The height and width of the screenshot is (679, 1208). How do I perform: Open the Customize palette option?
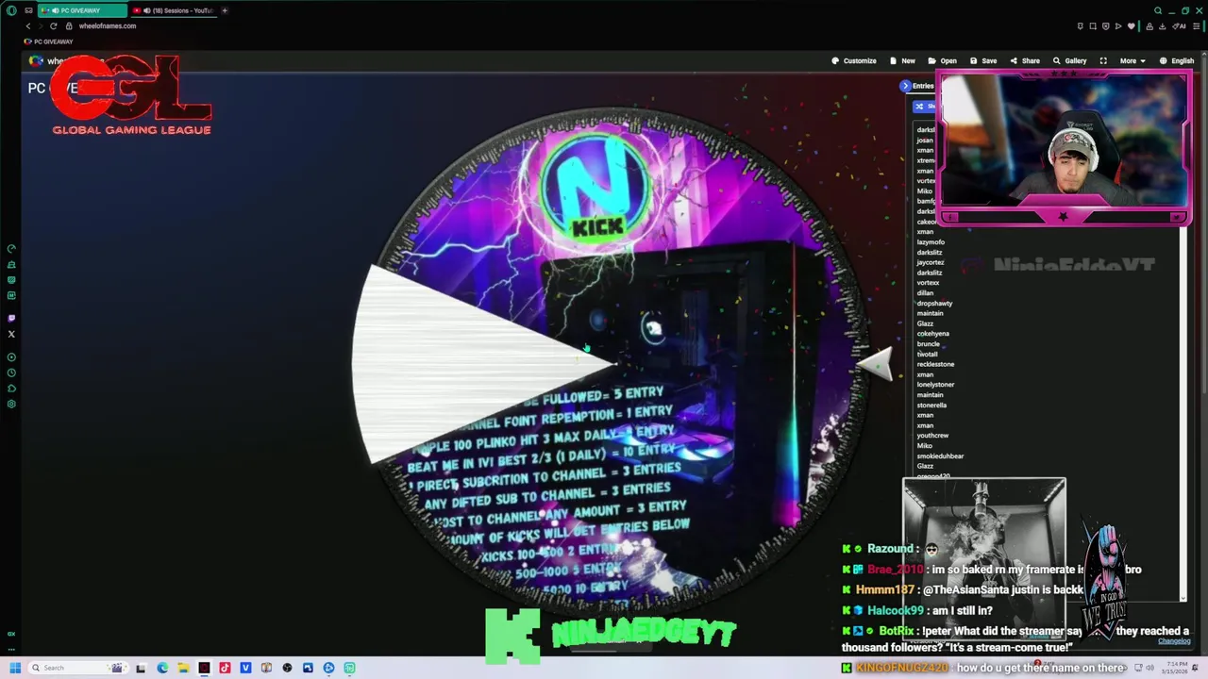(x=854, y=60)
